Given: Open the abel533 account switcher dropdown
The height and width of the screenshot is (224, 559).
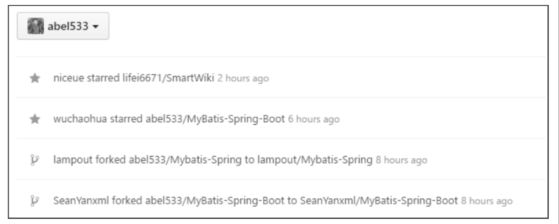Looking at the screenshot, I should coord(63,26).
